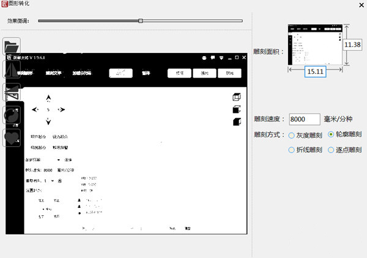Click the down arrow in the preview

point(48,121)
